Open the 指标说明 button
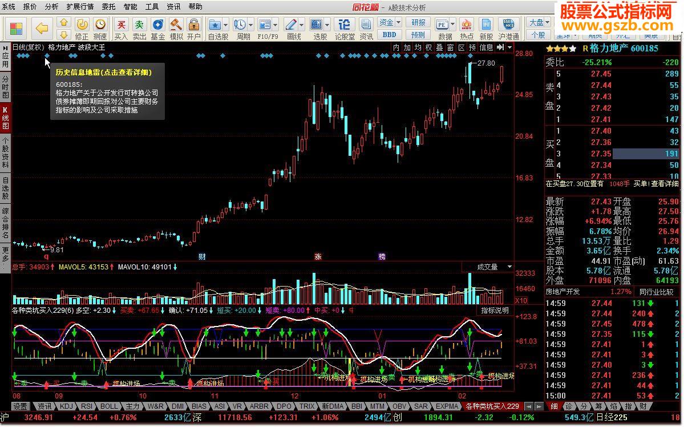The height and width of the screenshot is (427, 684). pos(495,311)
